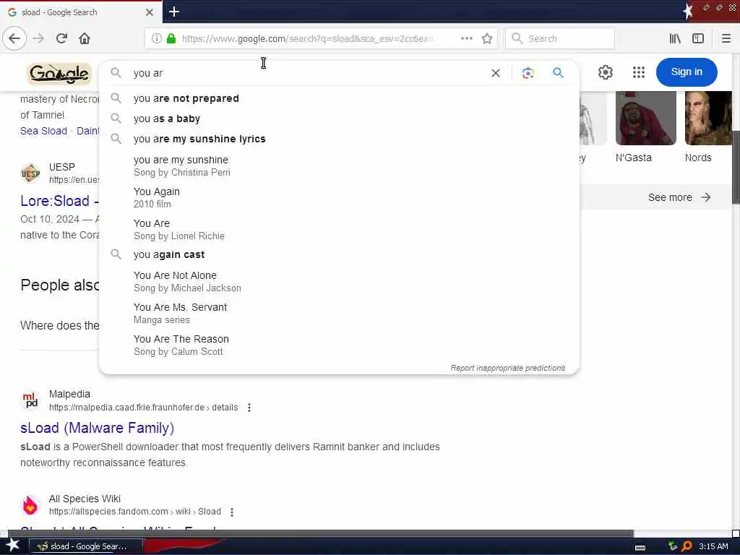This screenshot has height=555, width=740.
Task: Select 'sload - Google Sear...' taskbar item
Action: pyautogui.click(x=86, y=546)
